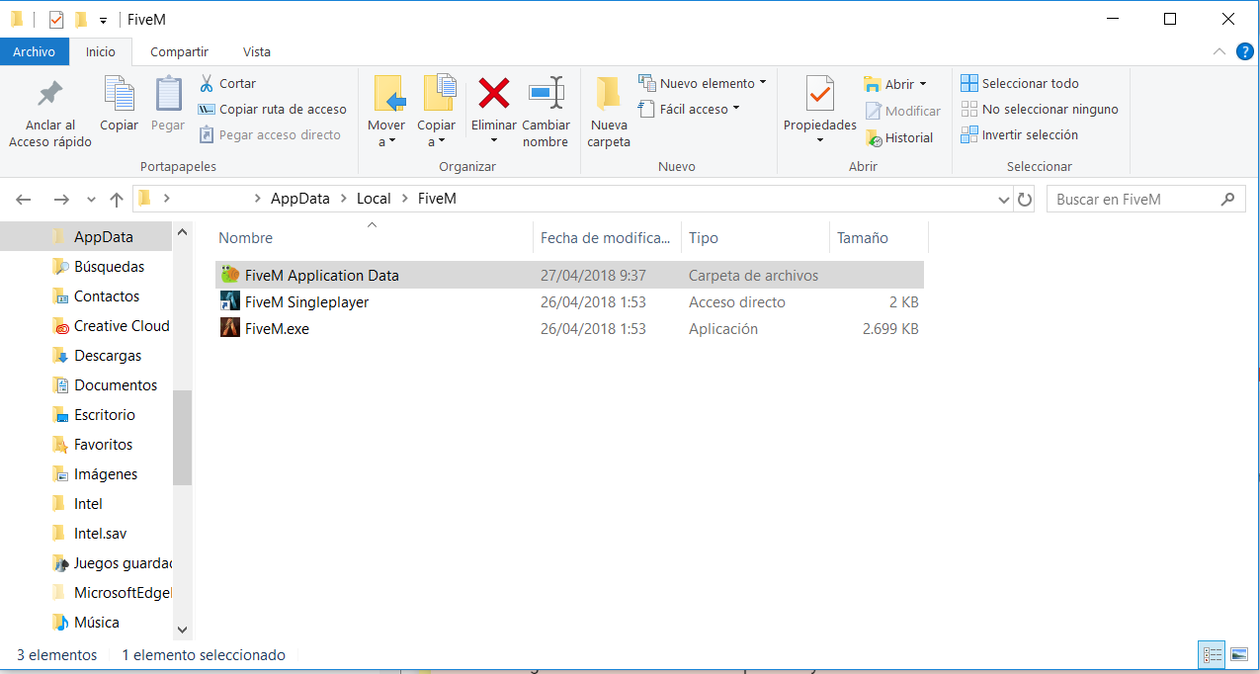Viewport: 1260px width, 674px height.
Task: Click No seleccionar ninguno
Action: point(1040,110)
